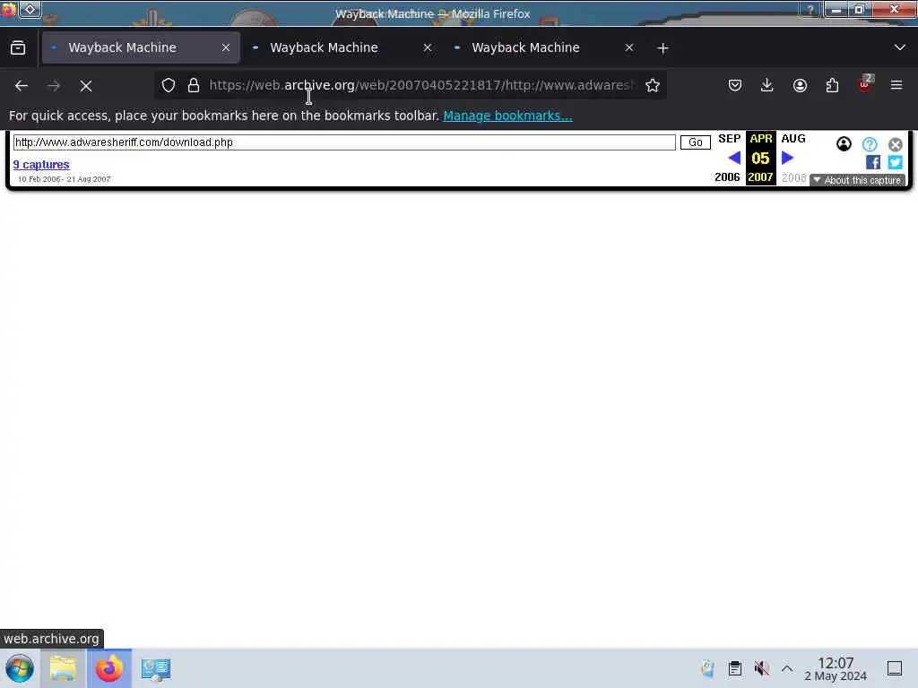918x688 pixels.
Task: Open Wayback toolbar help icon
Action: [870, 144]
